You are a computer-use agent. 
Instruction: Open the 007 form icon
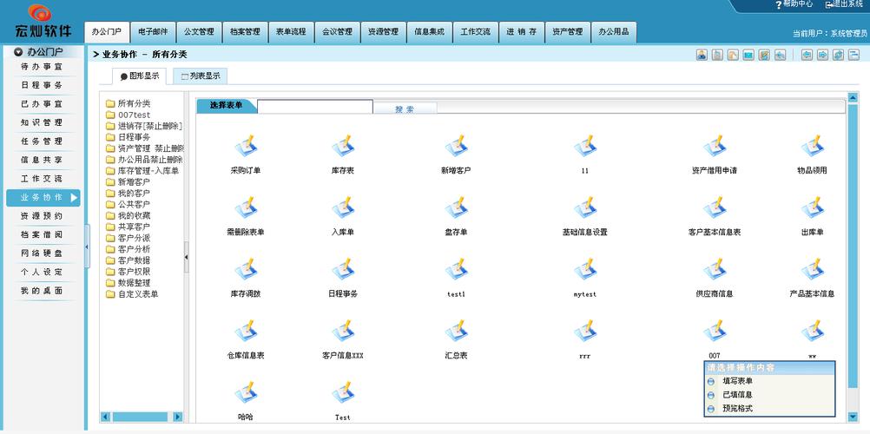715,332
